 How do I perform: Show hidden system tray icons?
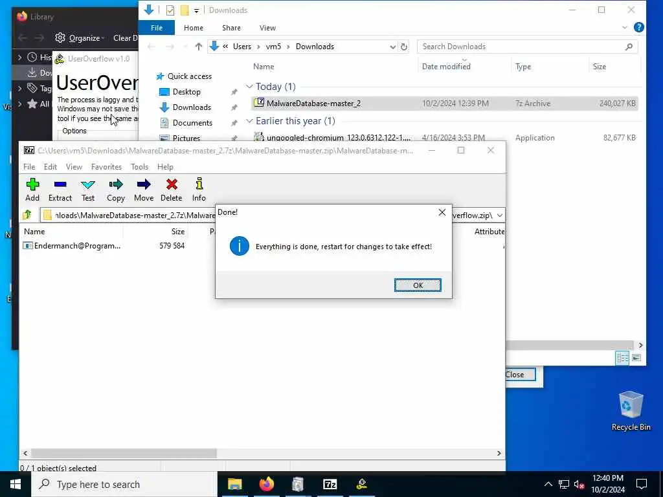(x=548, y=484)
